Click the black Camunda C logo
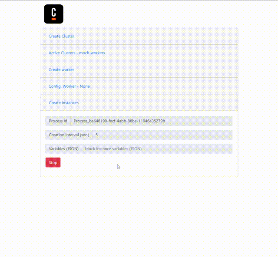This screenshot has width=278, height=257. coord(53,14)
